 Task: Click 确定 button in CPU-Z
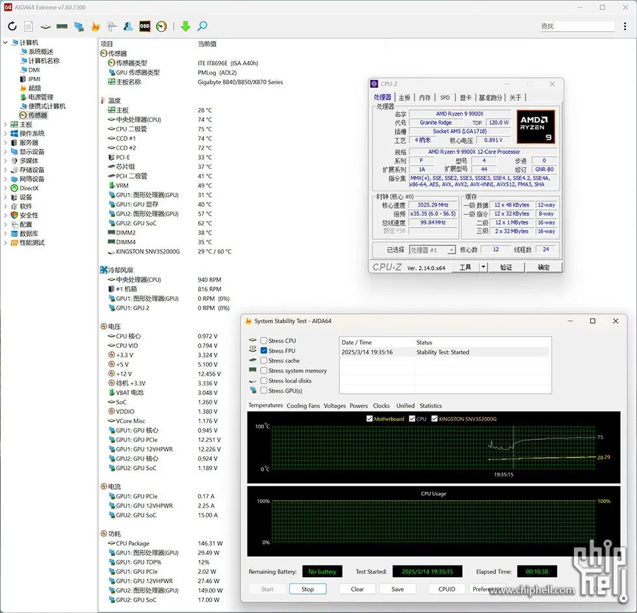[x=543, y=267]
